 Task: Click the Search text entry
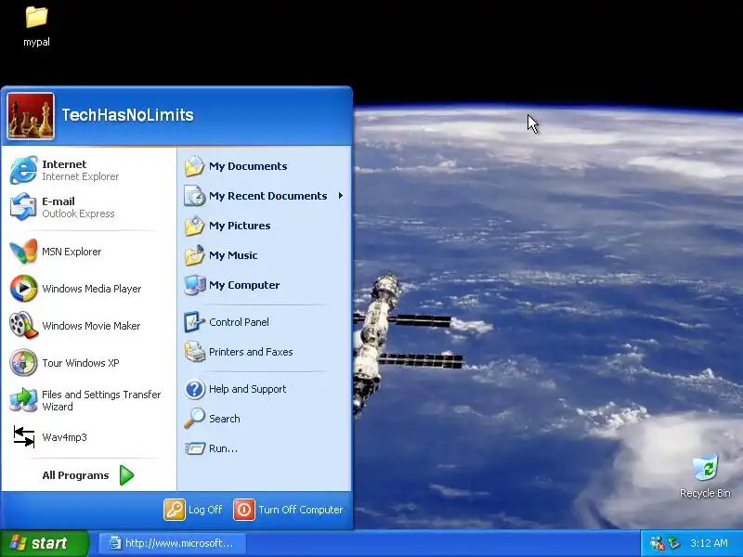tap(225, 419)
